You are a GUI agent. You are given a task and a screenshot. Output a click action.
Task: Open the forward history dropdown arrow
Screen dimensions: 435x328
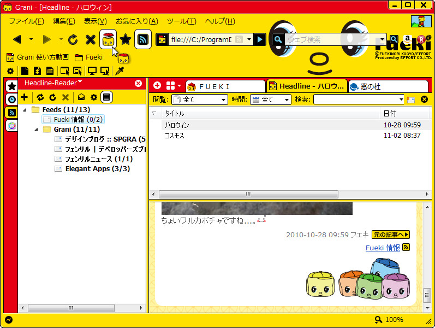click(61, 39)
